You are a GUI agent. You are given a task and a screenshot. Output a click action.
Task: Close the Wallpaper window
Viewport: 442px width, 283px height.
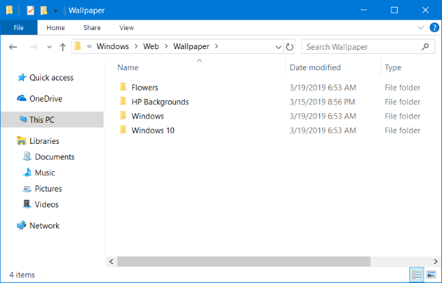point(426,10)
